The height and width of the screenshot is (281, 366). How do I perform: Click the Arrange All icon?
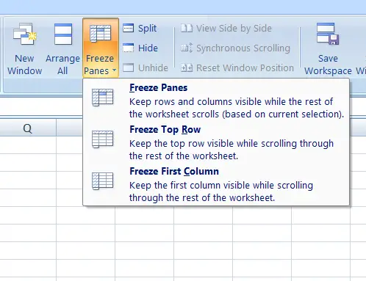tap(63, 34)
